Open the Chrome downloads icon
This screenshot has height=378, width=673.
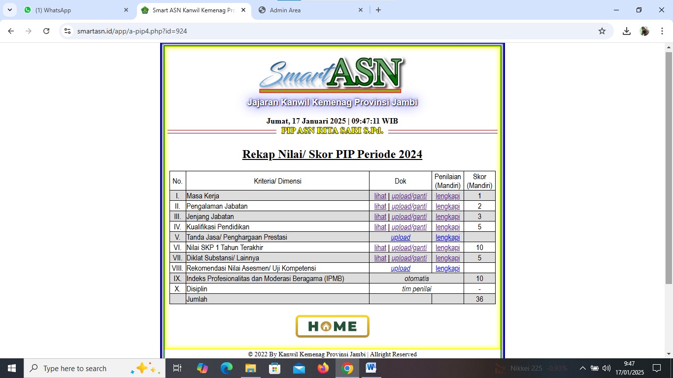626,31
